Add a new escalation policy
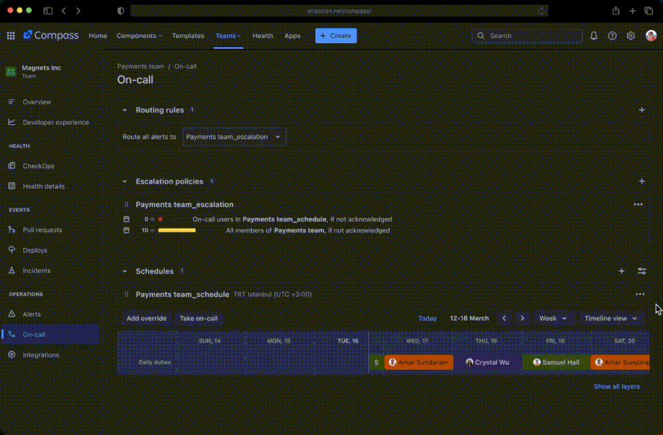Image resolution: width=663 pixels, height=435 pixels. pos(642,181)
